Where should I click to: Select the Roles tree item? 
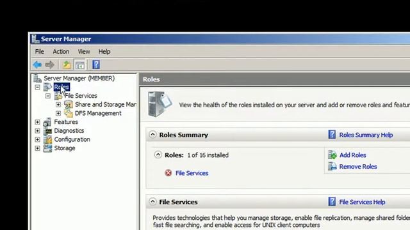tap(61, 87)
